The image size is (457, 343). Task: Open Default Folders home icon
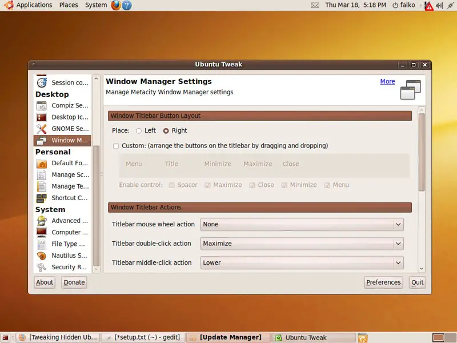click(x=42, y=163)
